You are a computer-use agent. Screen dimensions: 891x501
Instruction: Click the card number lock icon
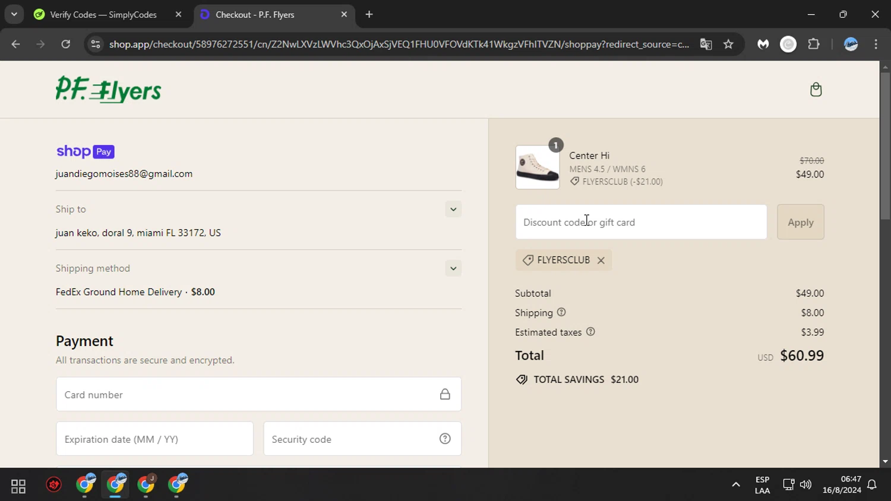click(445, 394)
